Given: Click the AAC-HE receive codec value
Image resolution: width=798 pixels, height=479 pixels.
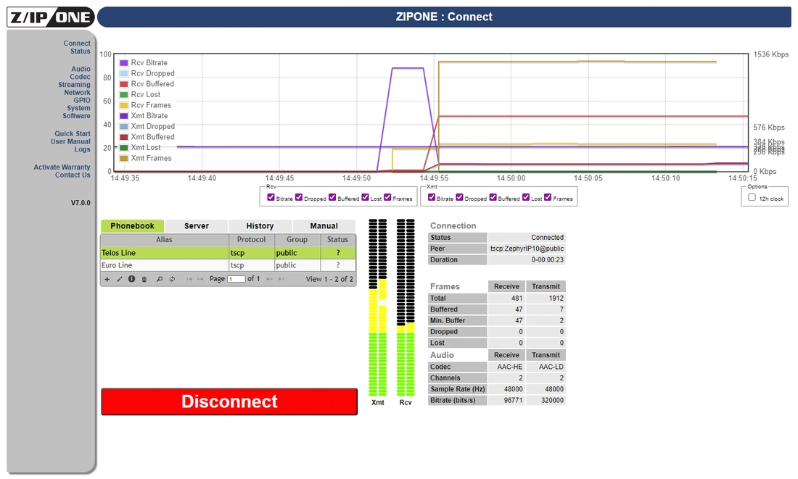Looking at the screenshot, I should click(x=510, y=367).
